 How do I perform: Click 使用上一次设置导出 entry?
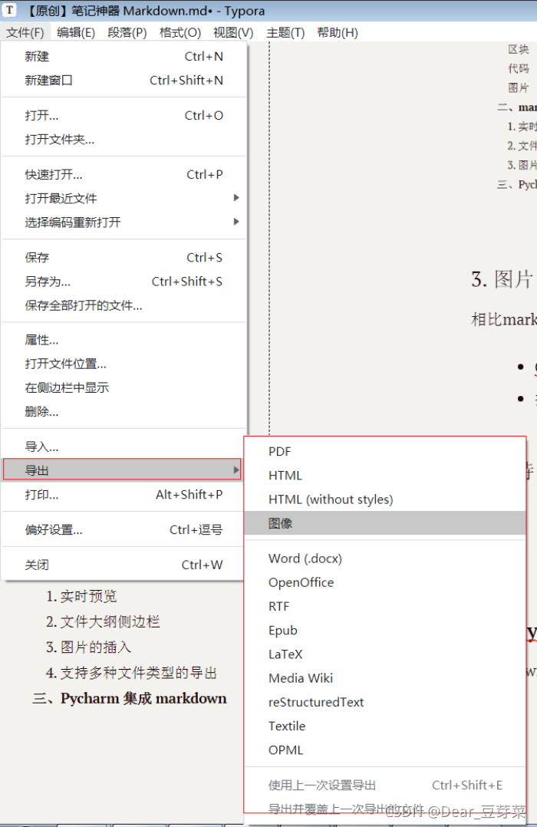tap(385, 785)
